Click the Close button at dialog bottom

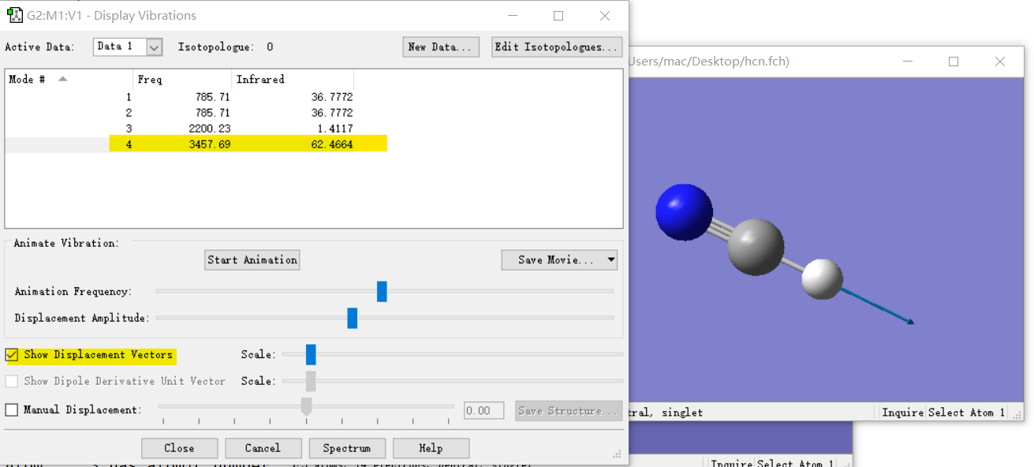click(x=179, y=448)
